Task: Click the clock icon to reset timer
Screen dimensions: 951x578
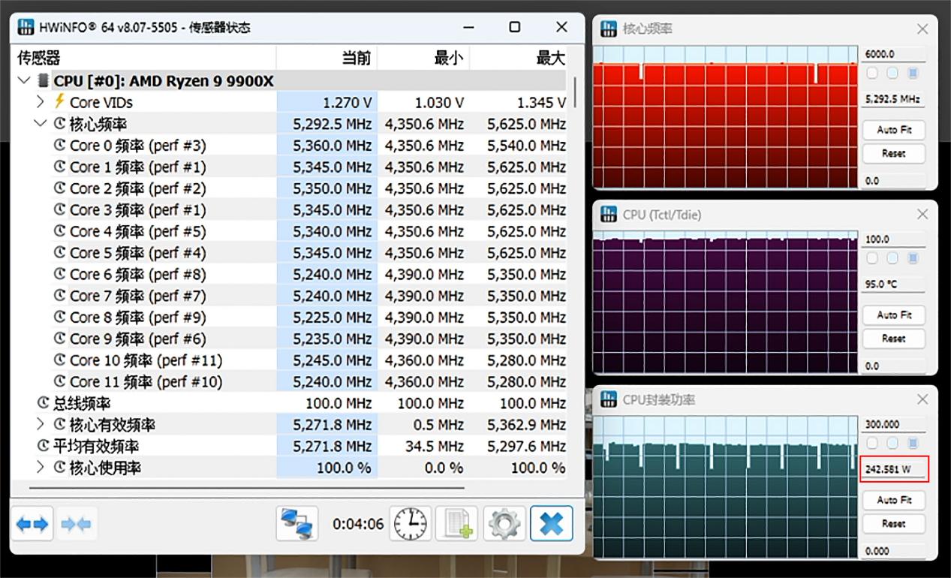Action: click(410, 523)
